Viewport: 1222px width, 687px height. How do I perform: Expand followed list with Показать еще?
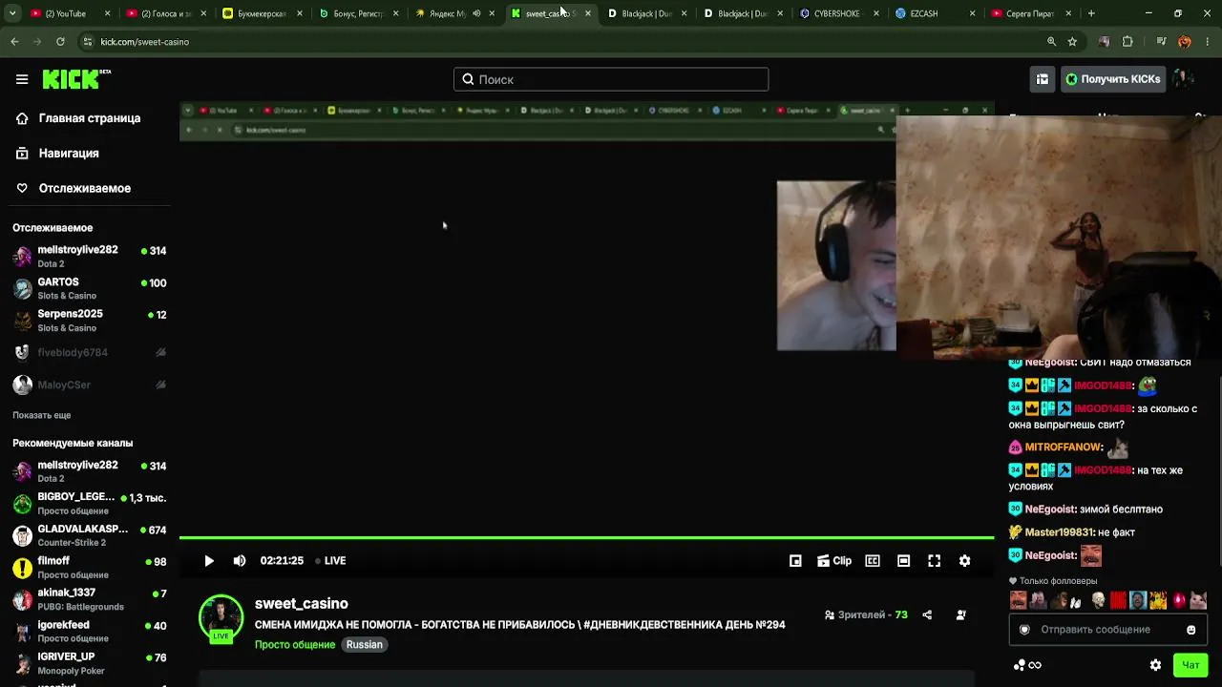(42, 415)
